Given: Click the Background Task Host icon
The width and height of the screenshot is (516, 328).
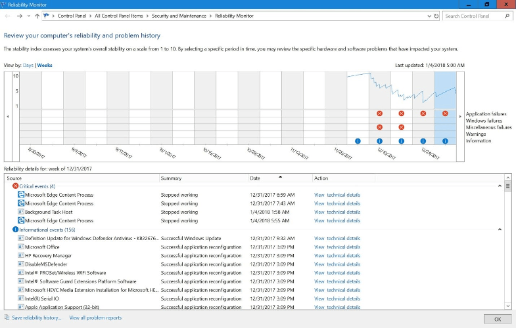Looking at the screenshot, I should (x=21, y=212).
